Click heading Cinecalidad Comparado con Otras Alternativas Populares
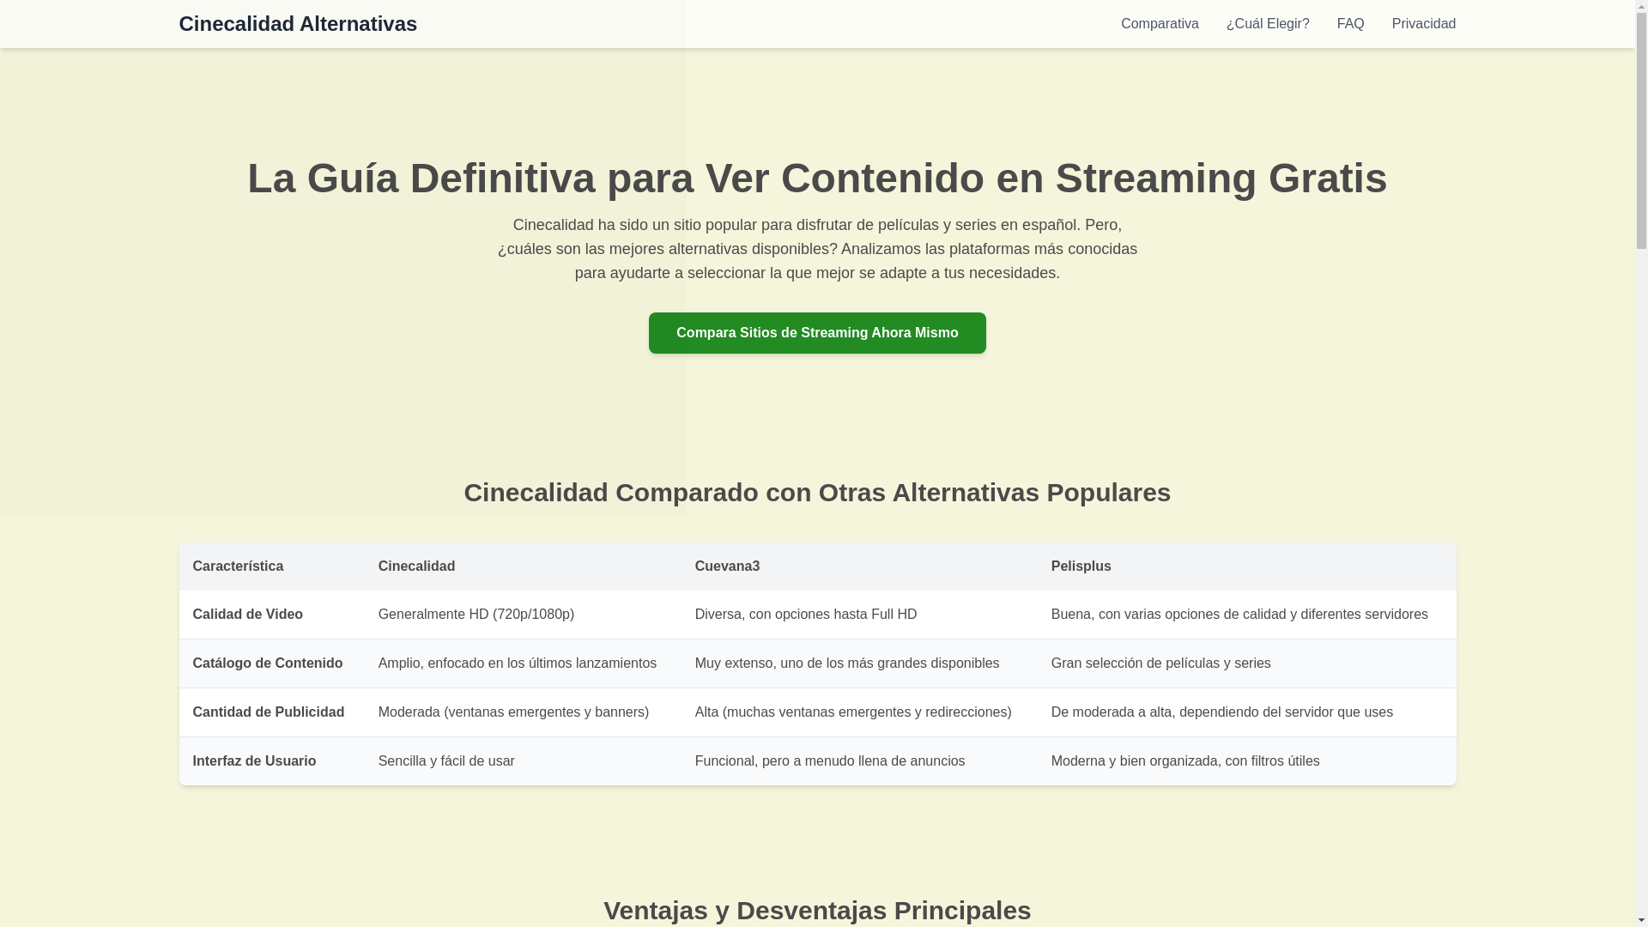The height and width of the screenshot is (927, 1648). click(817, 493)
